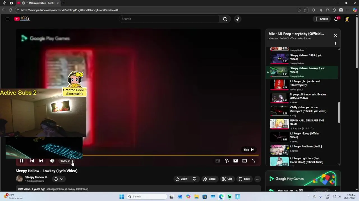Play Sleepy Hallow - 1999 (Lyric Video)
This screenshot has height=201, width=359.
pos(302,59)
